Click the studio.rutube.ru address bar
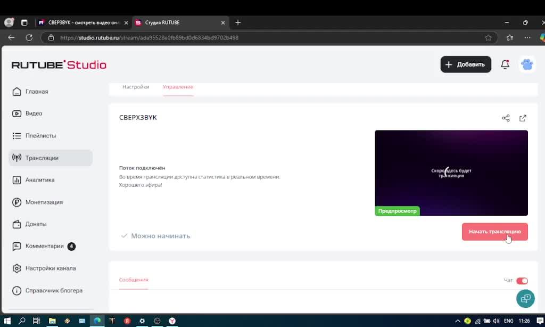 (x=269, y=38)
